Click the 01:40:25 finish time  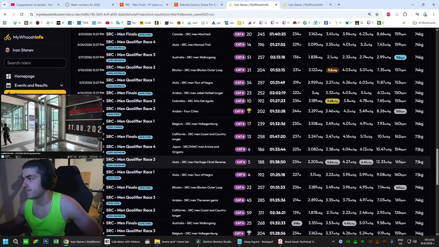tap(277, 34)
